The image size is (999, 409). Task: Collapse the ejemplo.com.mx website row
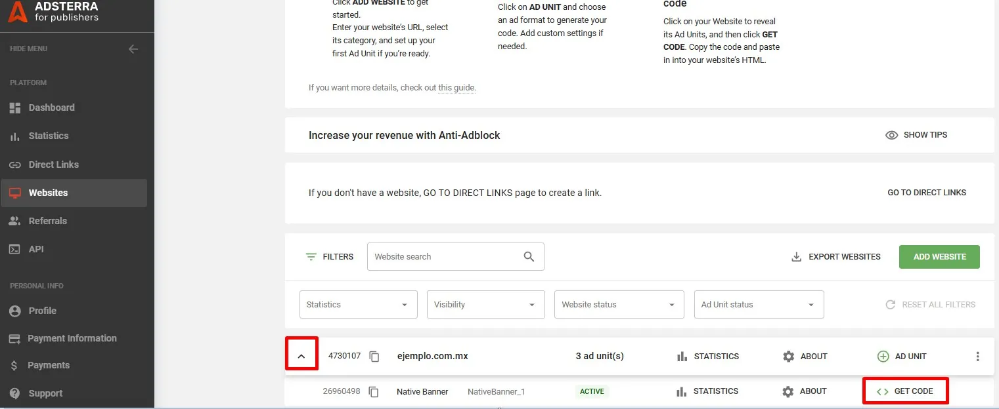301,355
